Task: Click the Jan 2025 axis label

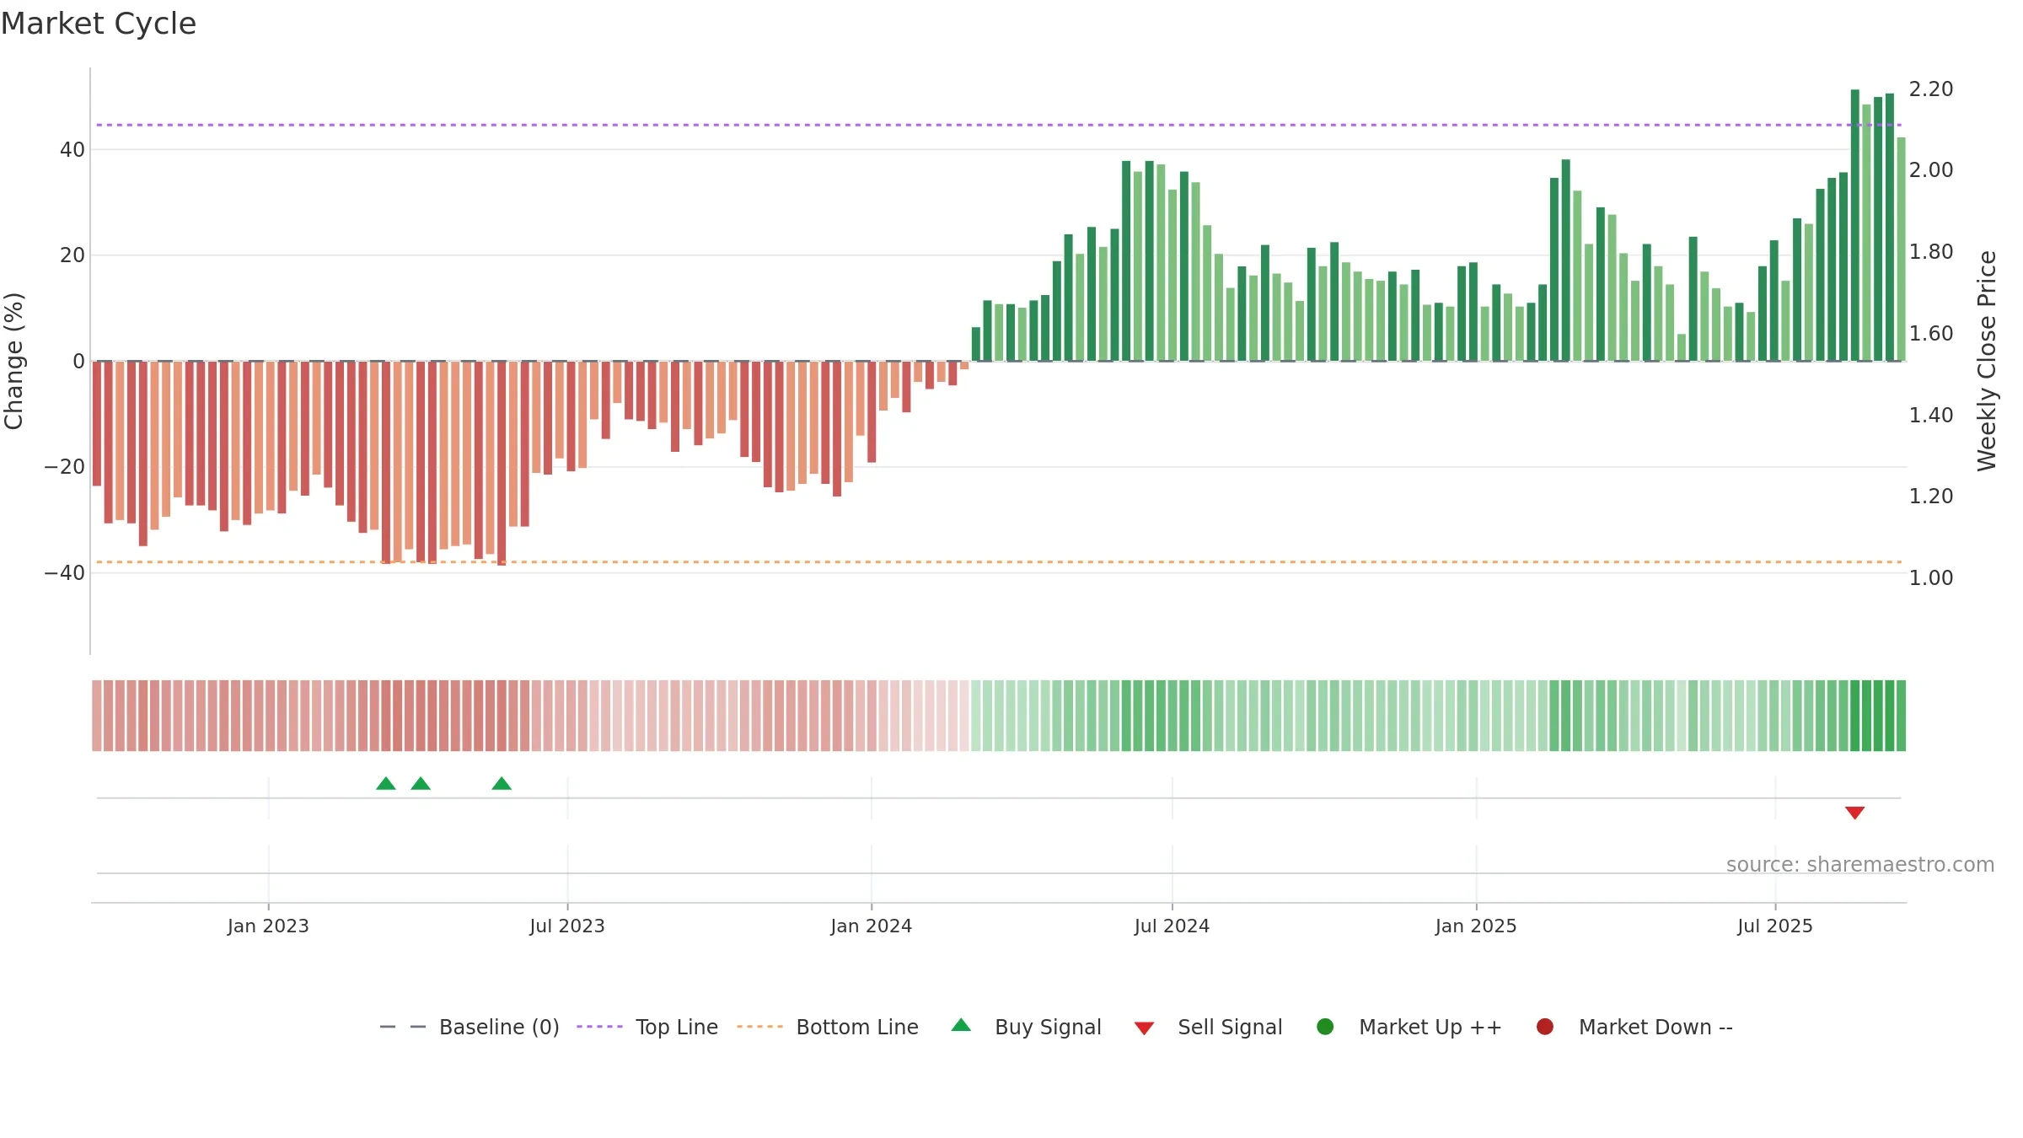Action: 1476,926
